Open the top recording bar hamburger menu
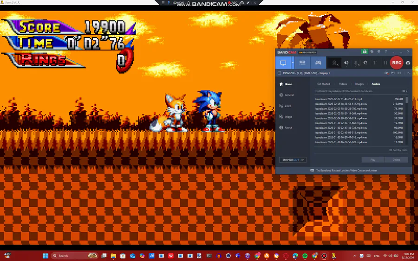The height and width of the screenshot is (261, 418). click(163, 3)
